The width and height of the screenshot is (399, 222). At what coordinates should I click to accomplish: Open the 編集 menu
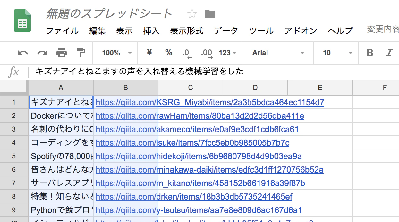click(98, 31)
